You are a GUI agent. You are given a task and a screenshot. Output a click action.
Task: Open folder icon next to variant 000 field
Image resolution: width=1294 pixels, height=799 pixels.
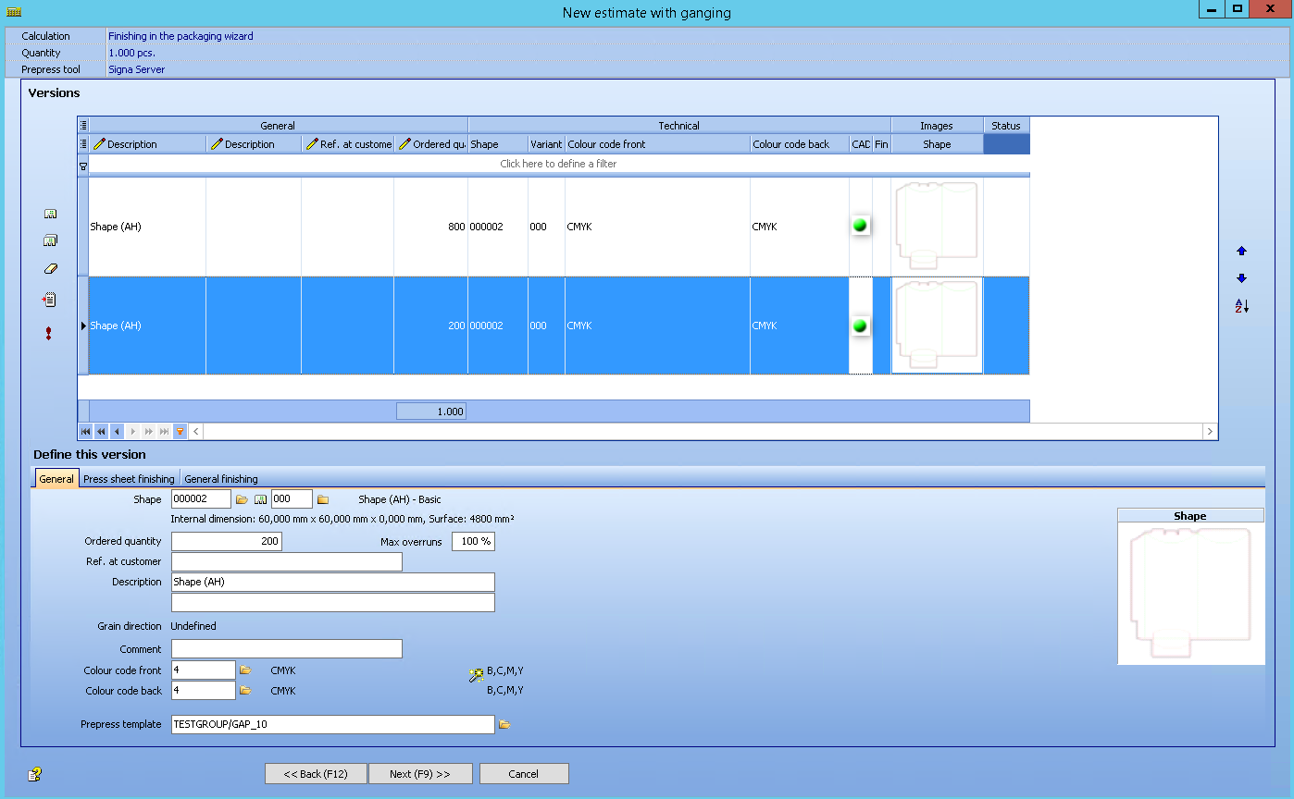click(x=323, y=499)
